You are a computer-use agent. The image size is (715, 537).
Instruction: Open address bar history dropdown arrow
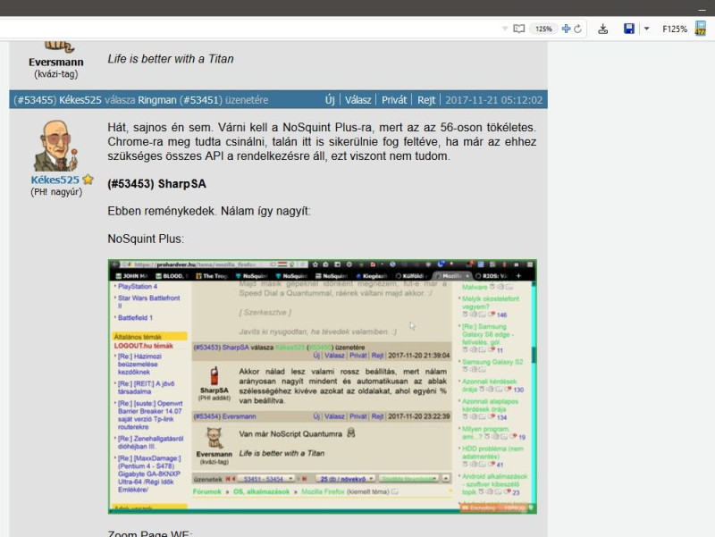pyautogui.click(x=505, y=29)
